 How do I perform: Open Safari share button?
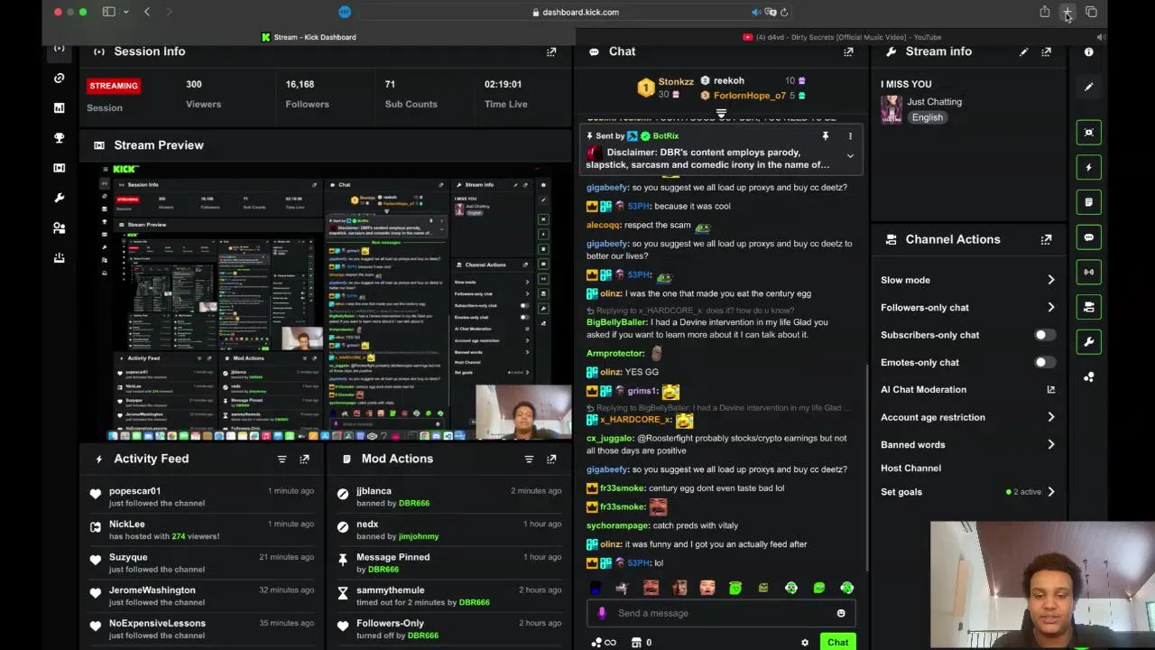1045,12
